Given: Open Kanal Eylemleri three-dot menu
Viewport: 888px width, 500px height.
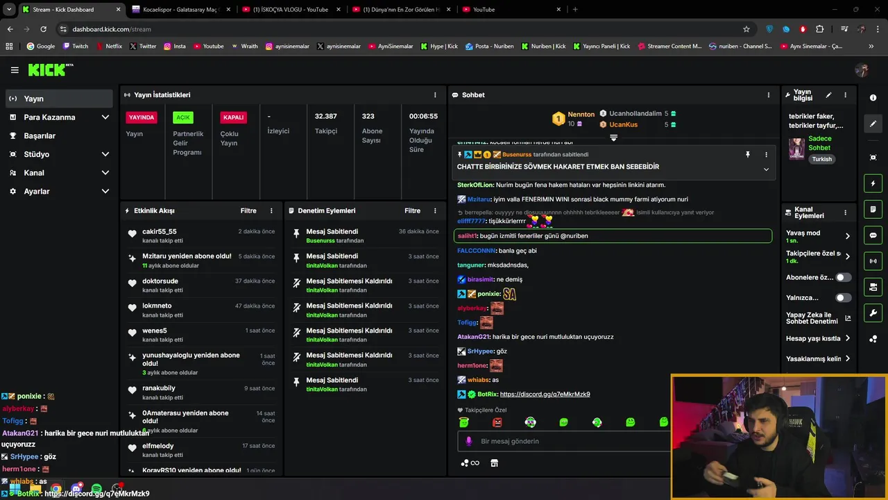Looking at the screenshot, I should tap(845, 212).
